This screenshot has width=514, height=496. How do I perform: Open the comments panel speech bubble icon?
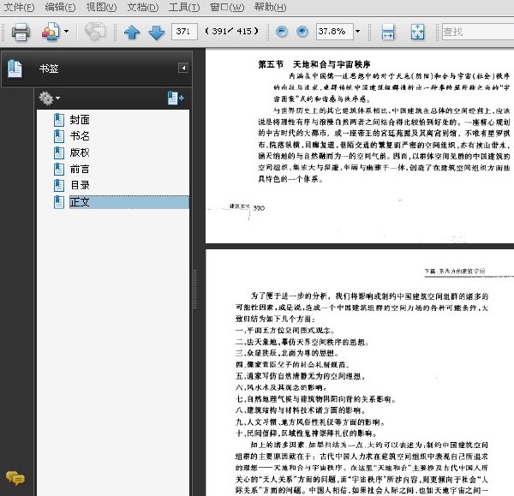15,478
